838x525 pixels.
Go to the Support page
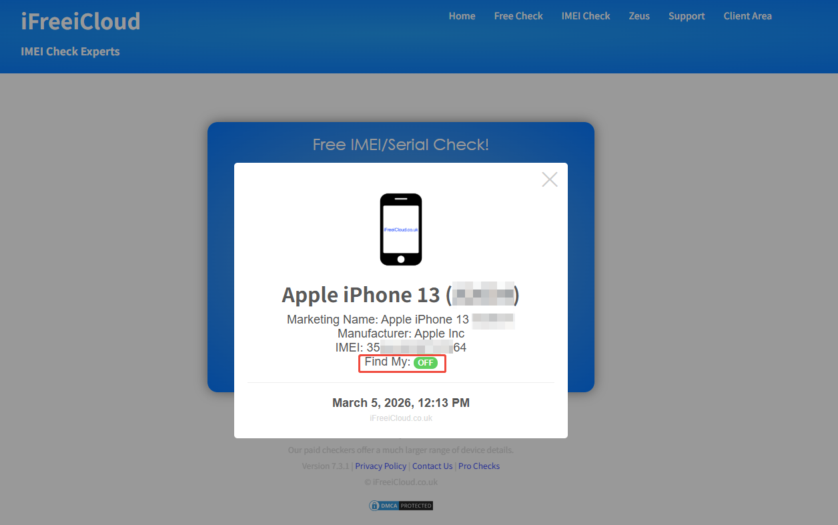coord(687,15)
